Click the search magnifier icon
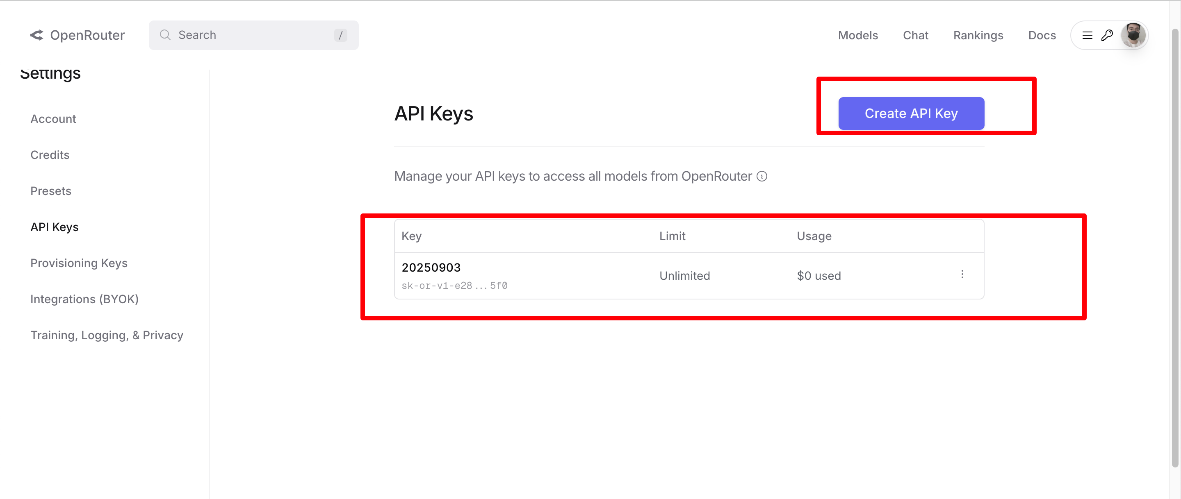 pos(165,35)
